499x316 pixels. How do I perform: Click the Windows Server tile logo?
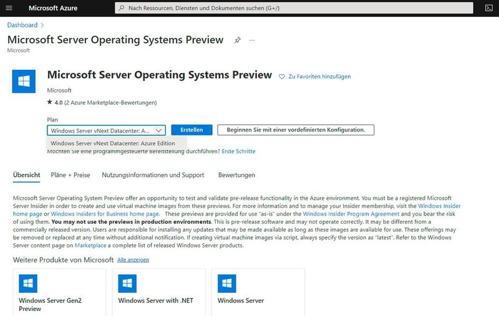click(x=227, y=283)
